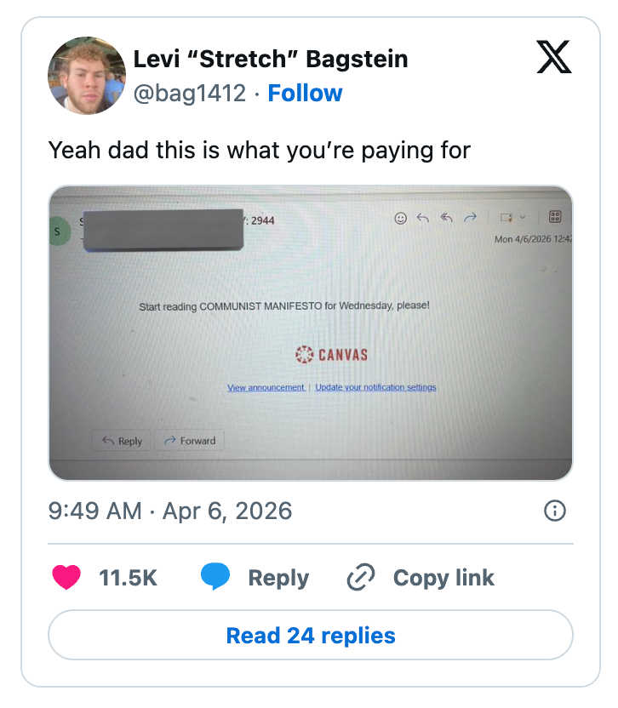
Task: Click the blue reply bubble icon
Action: click(215, 578)
